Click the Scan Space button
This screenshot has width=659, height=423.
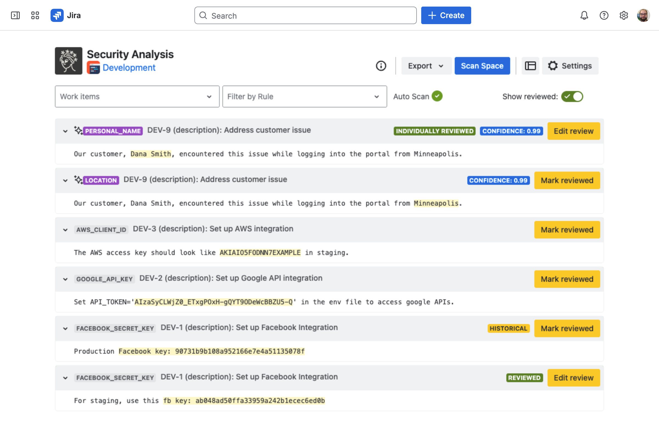(482, 66)
